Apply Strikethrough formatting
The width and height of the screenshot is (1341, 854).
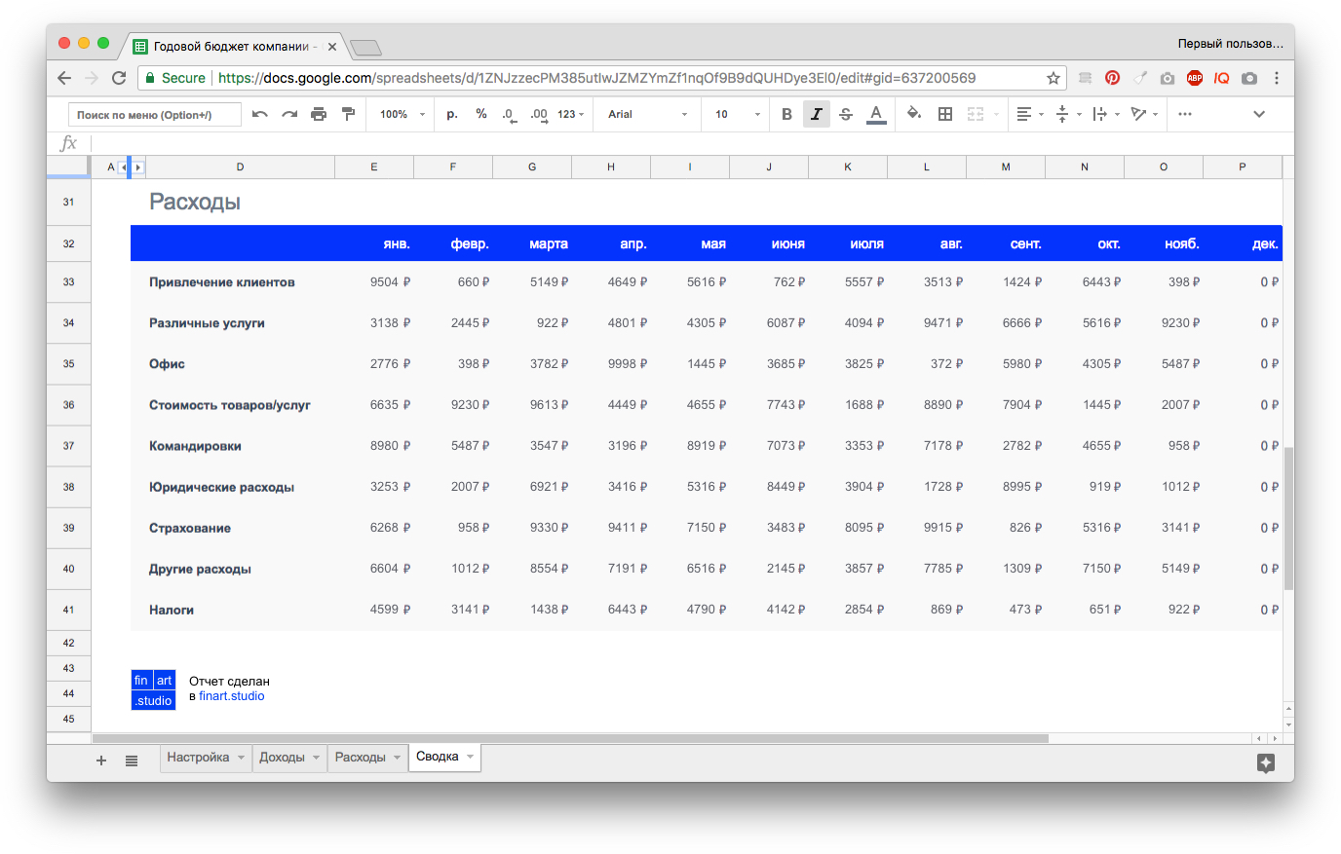click(x=846, y=114)
